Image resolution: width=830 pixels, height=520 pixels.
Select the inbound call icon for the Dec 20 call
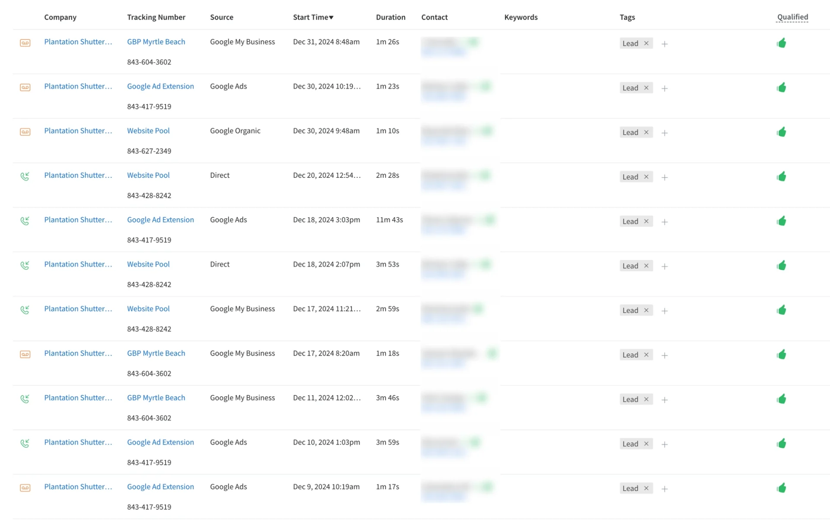[x=25, y=176]
